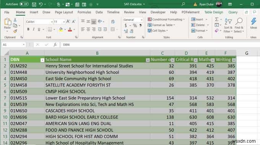
Task: Open the General number format dropdown
Action: coord(141,20)
